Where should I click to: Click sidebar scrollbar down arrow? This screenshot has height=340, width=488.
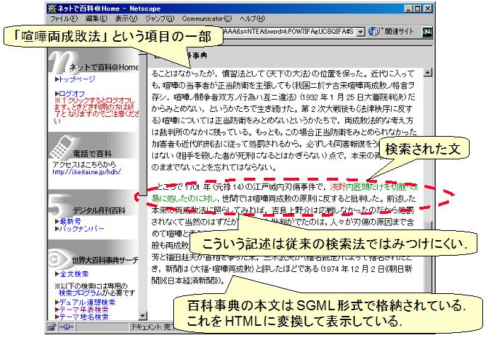(143, 316)
